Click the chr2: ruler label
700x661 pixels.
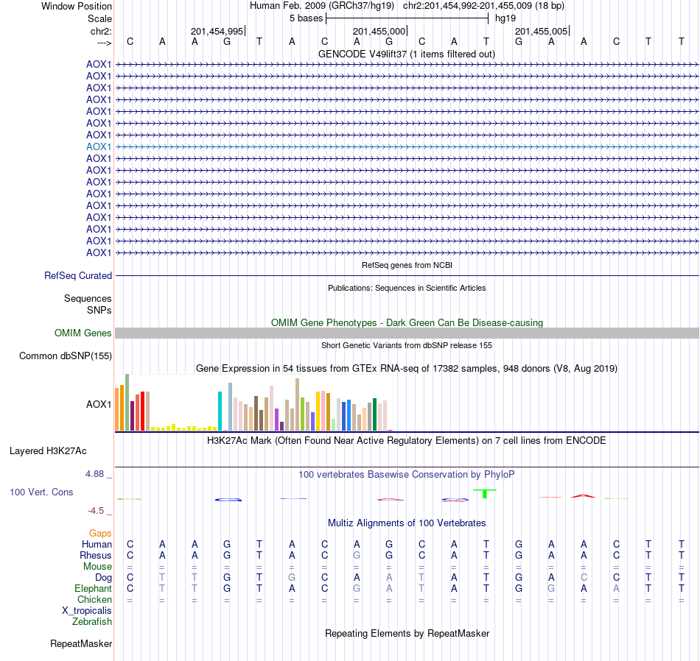pyautogui.click(x=101, y=31)
